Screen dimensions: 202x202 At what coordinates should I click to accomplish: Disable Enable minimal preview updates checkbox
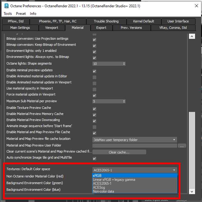click(x=94, y=71)
